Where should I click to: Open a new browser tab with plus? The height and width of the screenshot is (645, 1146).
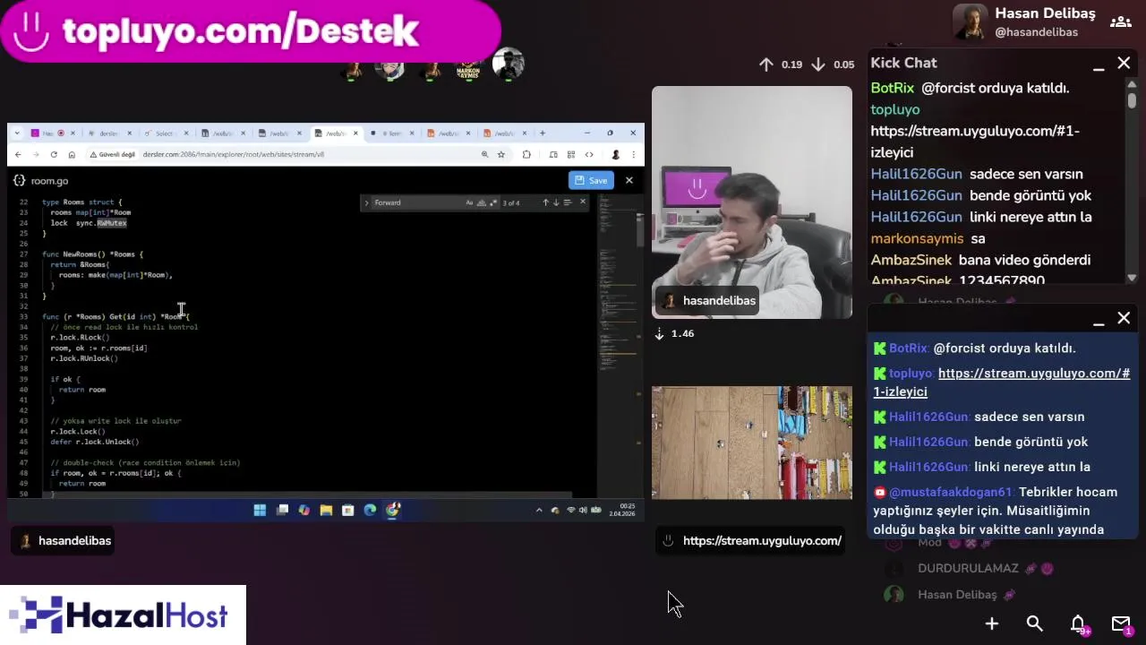[x=542, y=133]
